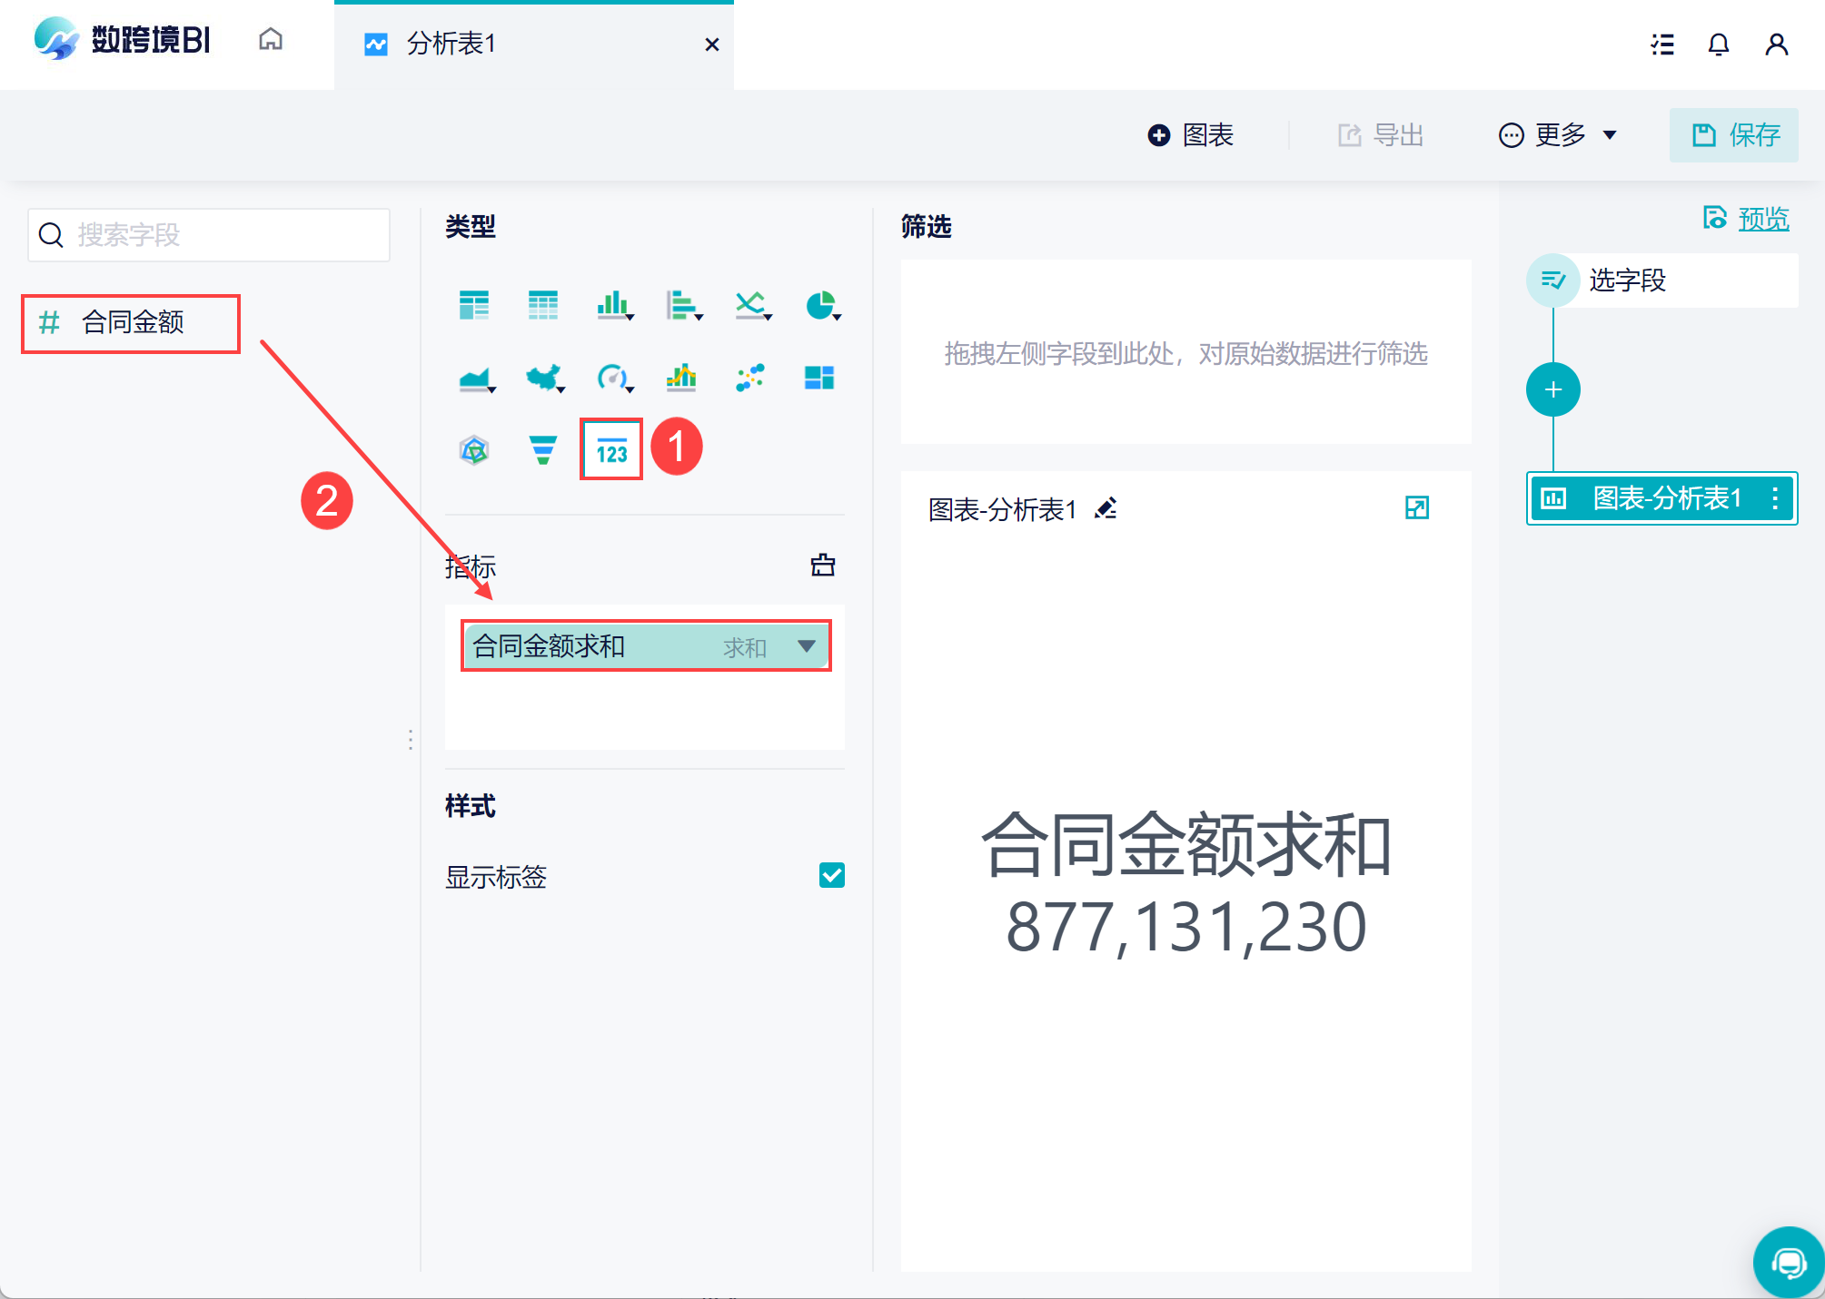Open the 合同金额求和 aggregation dropdown

point(806,646)
